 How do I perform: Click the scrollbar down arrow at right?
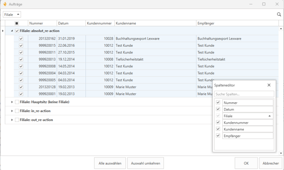[282, 153]
